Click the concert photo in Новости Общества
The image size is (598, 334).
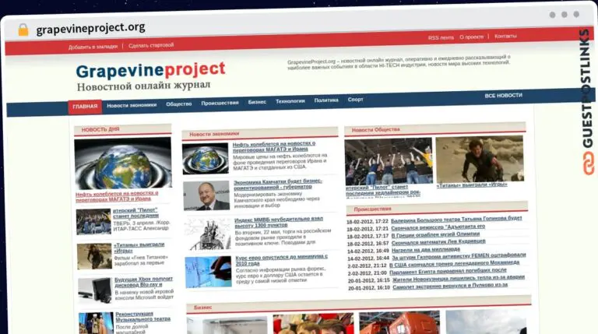[x=389, y=162]
